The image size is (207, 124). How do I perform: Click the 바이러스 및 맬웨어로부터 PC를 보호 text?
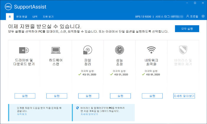[x=103, y=110]
